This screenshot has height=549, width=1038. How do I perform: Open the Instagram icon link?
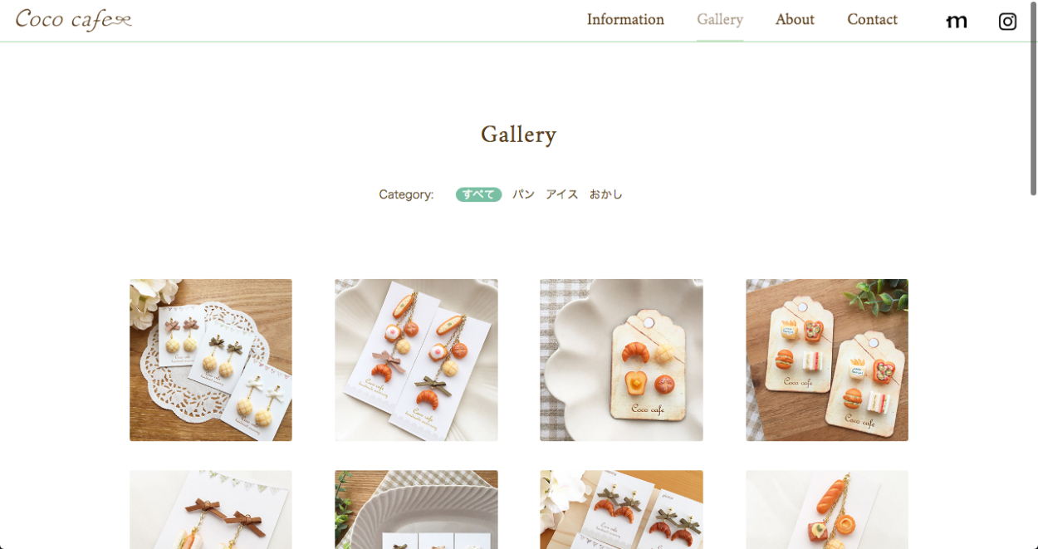(1007, 22)
